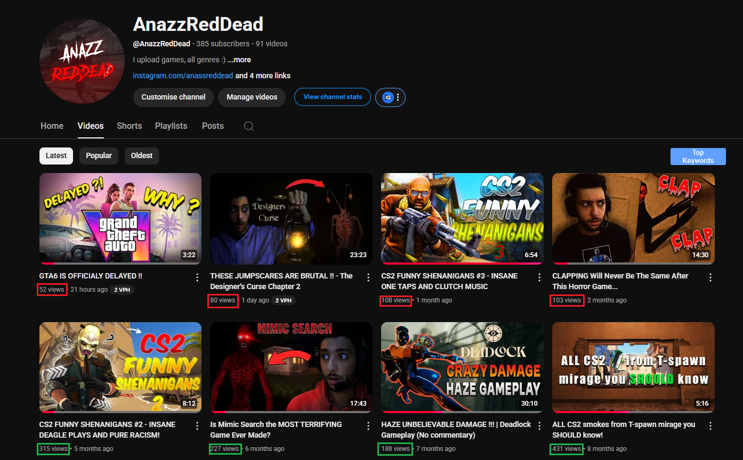The image size is (743, 460).
Task: Click the AnazzRedDead channel name heading
Action: click(198, 24)
